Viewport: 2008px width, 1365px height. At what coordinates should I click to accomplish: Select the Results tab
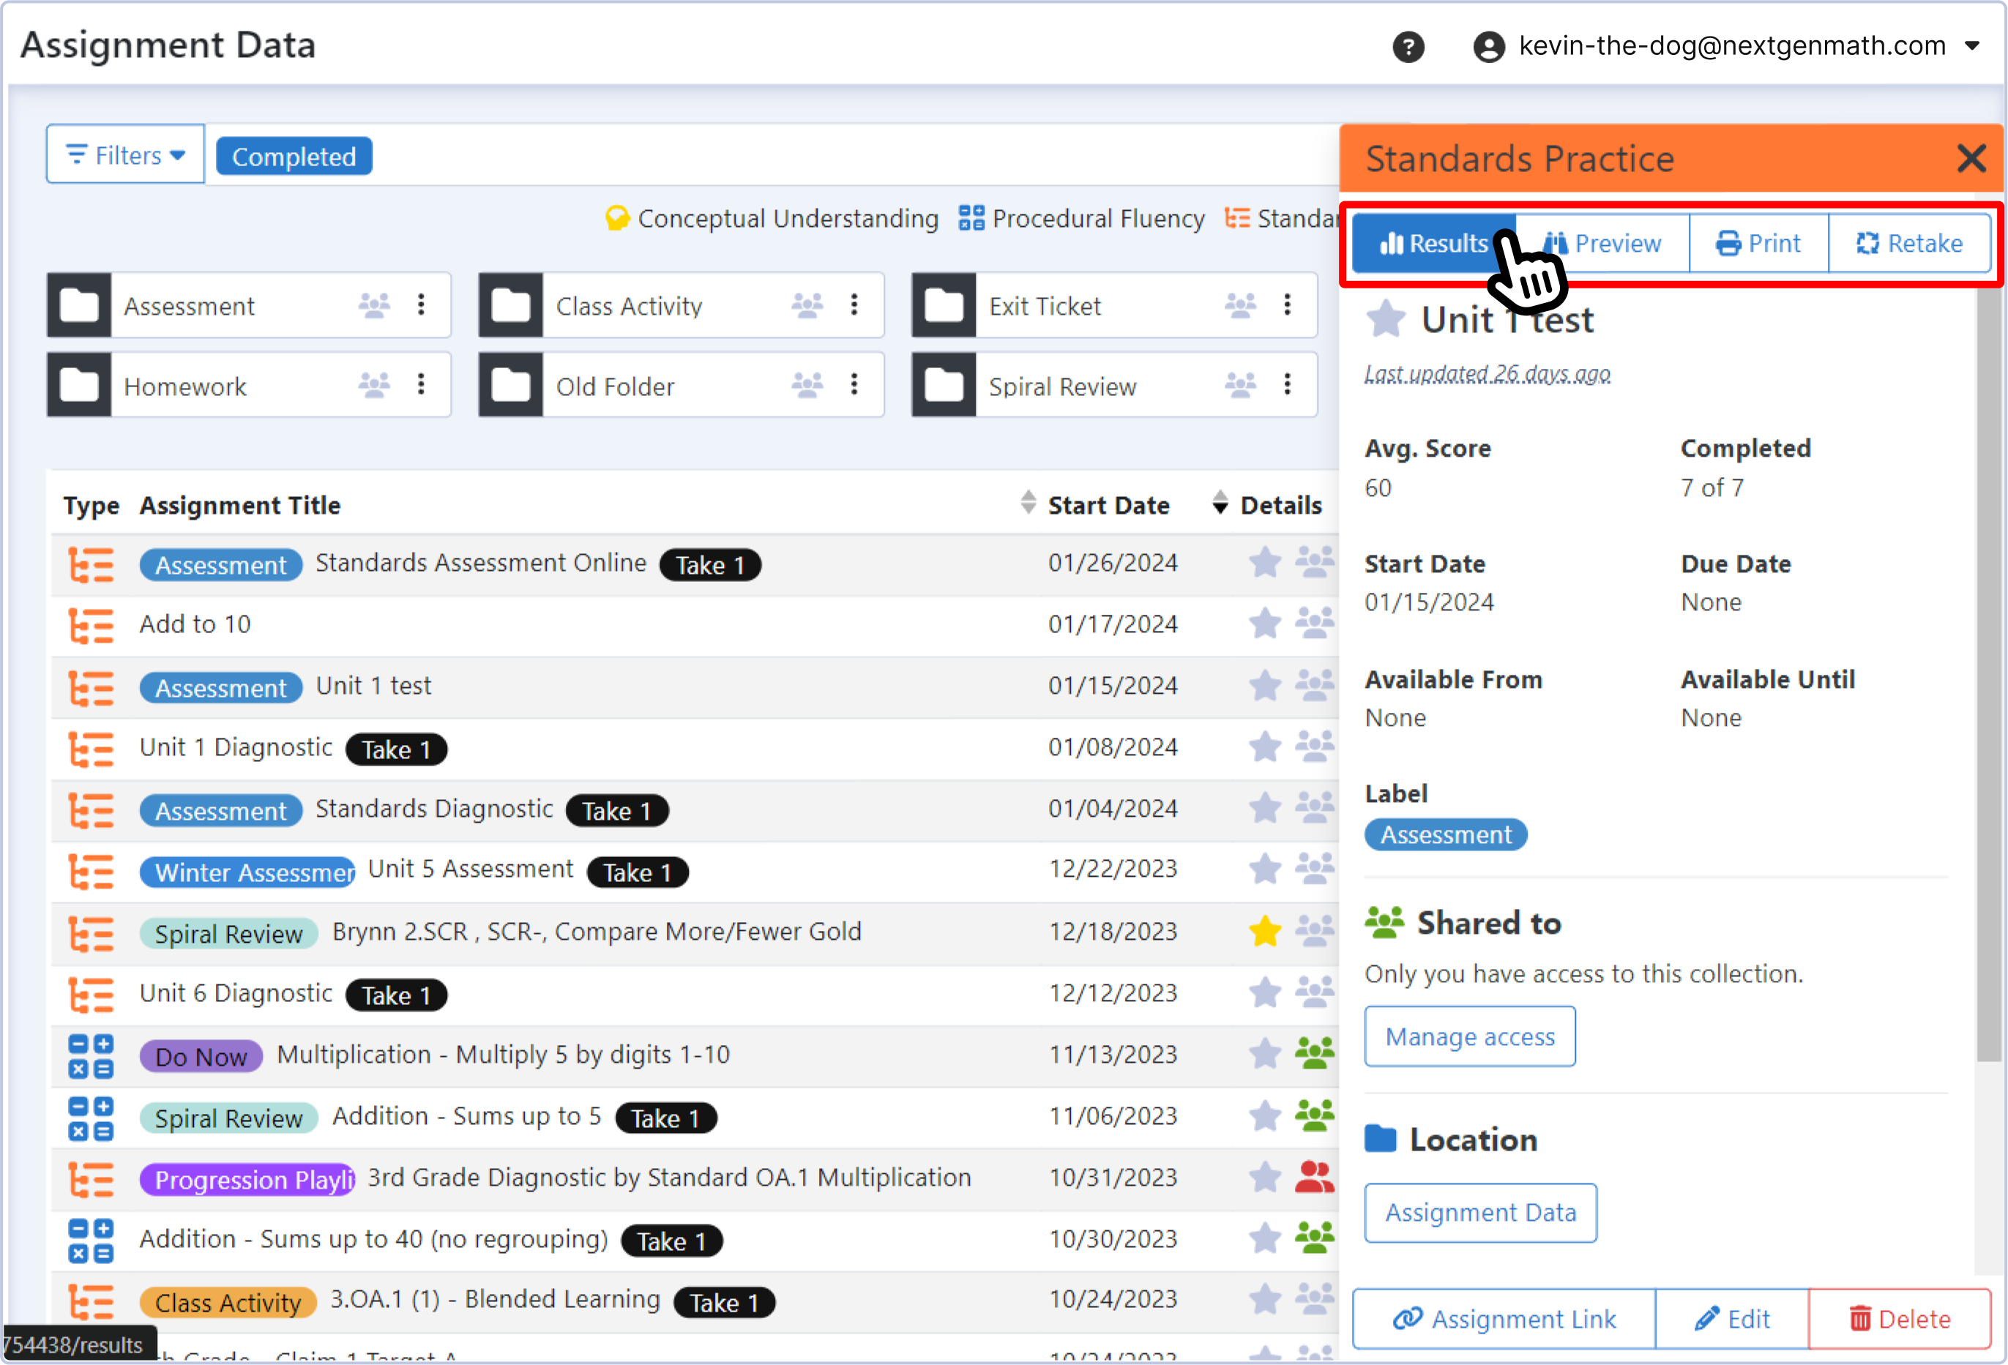(x=1432, y=243)
